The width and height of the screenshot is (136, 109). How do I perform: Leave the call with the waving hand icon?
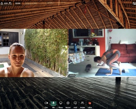point(90,103)
